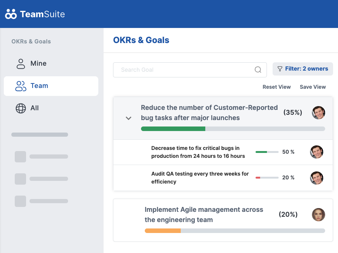Collapse the Customer-Reported bug goal chevron
Image resolution: width=338 pixels, height=253 pixels.
point(129,118)
